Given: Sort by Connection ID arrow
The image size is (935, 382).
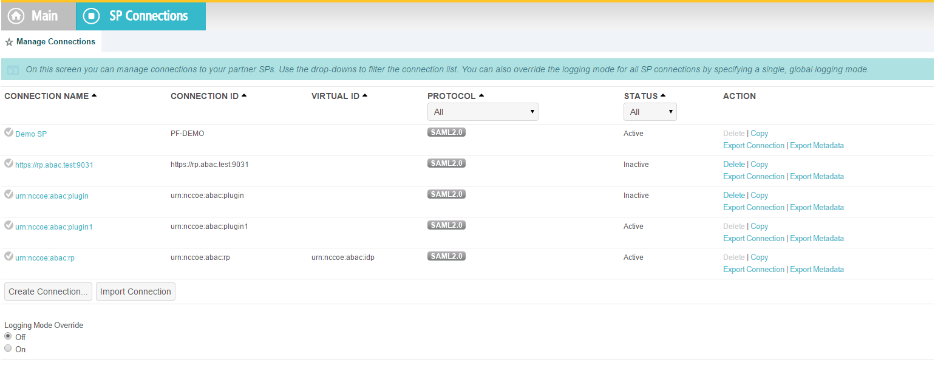Looking at the screenshot, I should (x=244, y=95).
